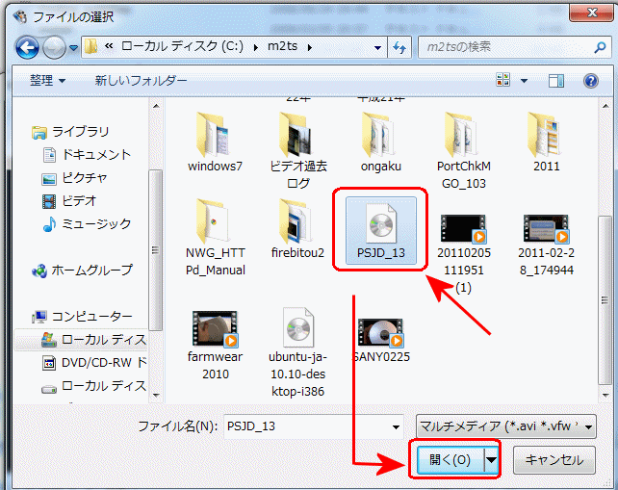Click 新しいフォルダー to create folder

coord(141,82)
